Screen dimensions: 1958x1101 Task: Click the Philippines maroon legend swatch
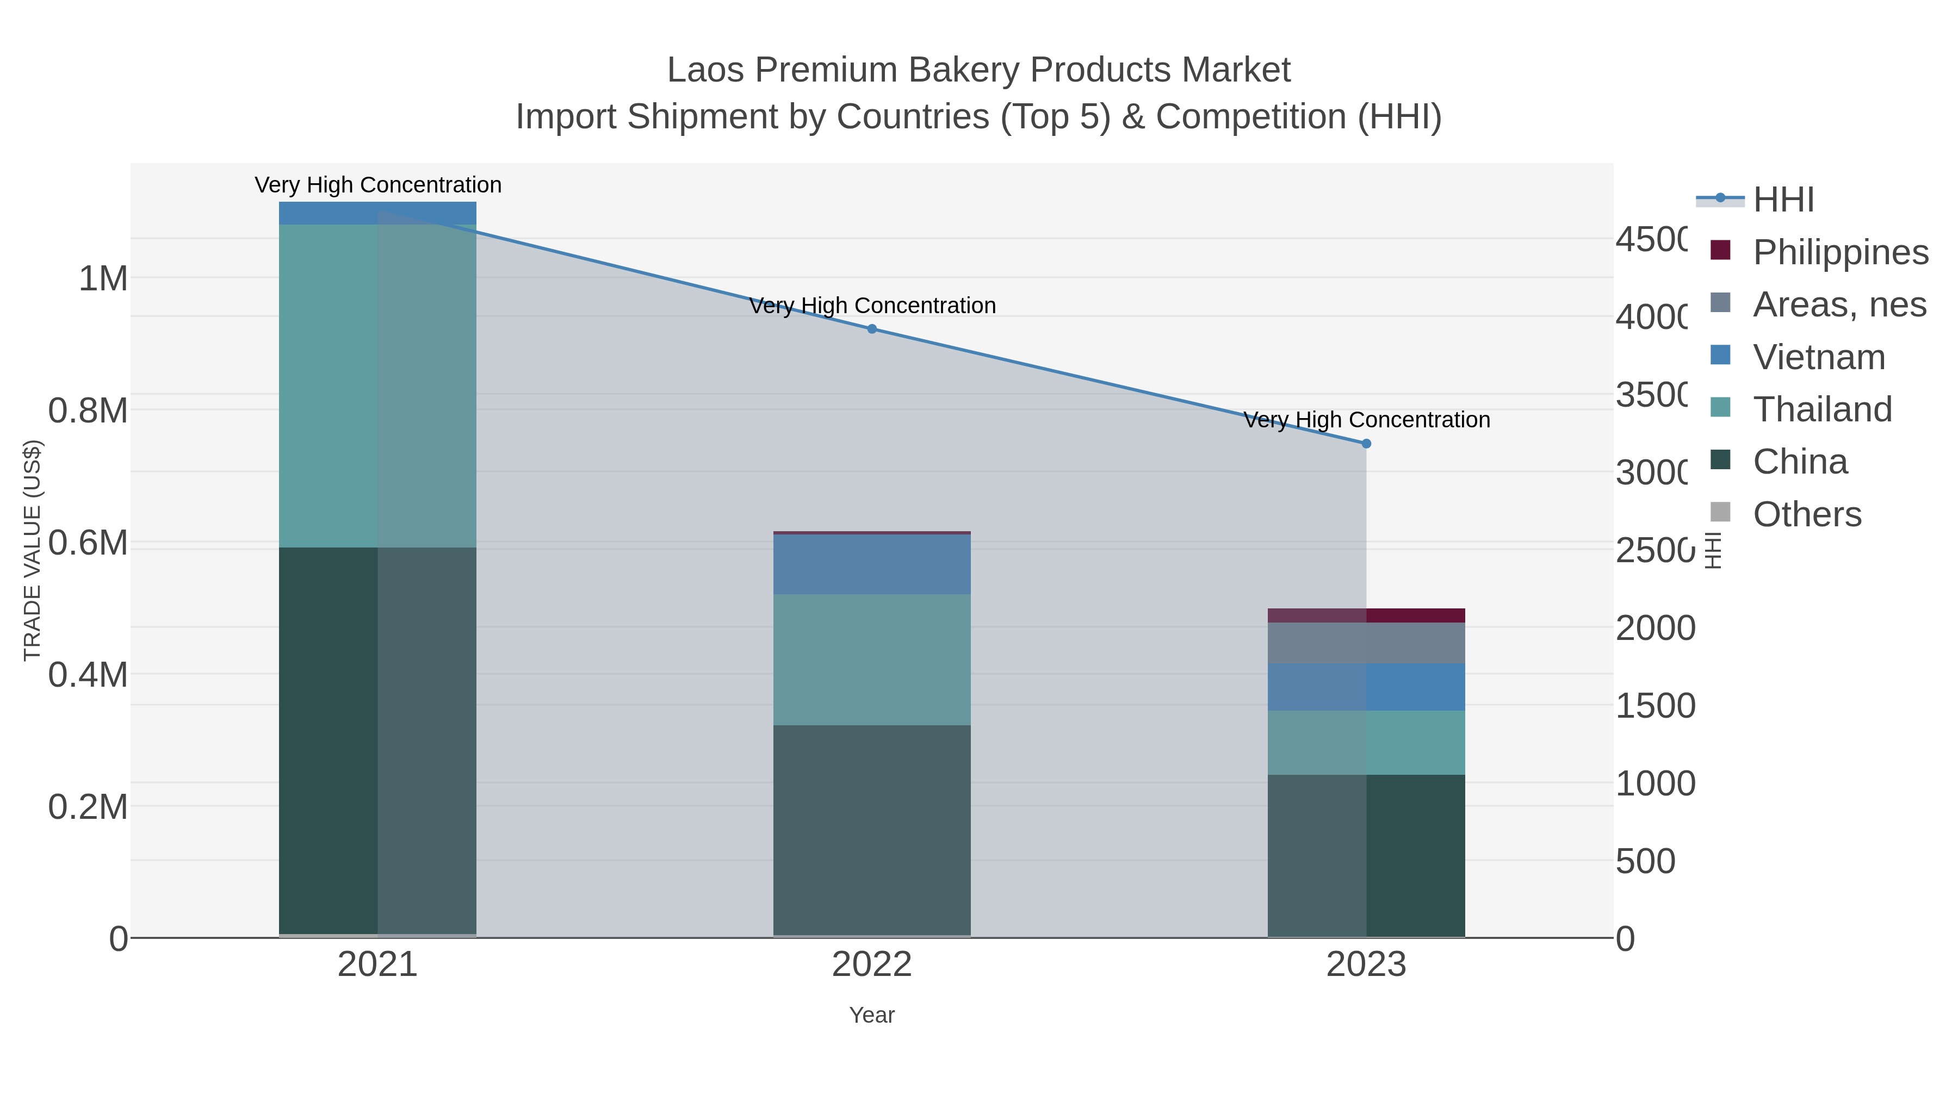coord(1720,250)
